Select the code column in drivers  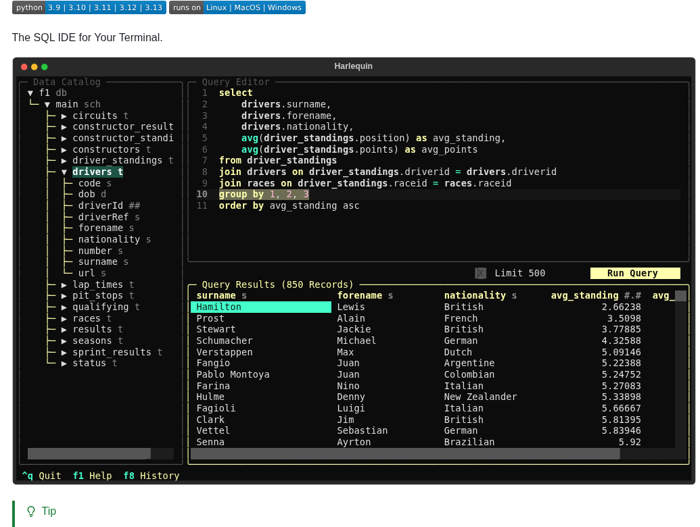coord(95,183)
